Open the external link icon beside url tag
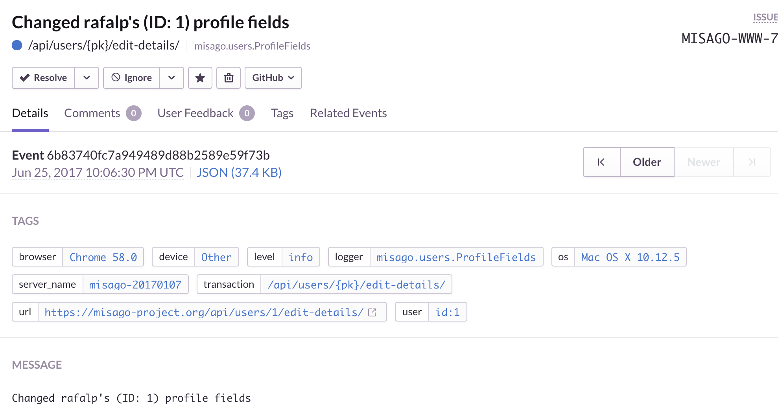The image size is (778, 419). [372, 312]
